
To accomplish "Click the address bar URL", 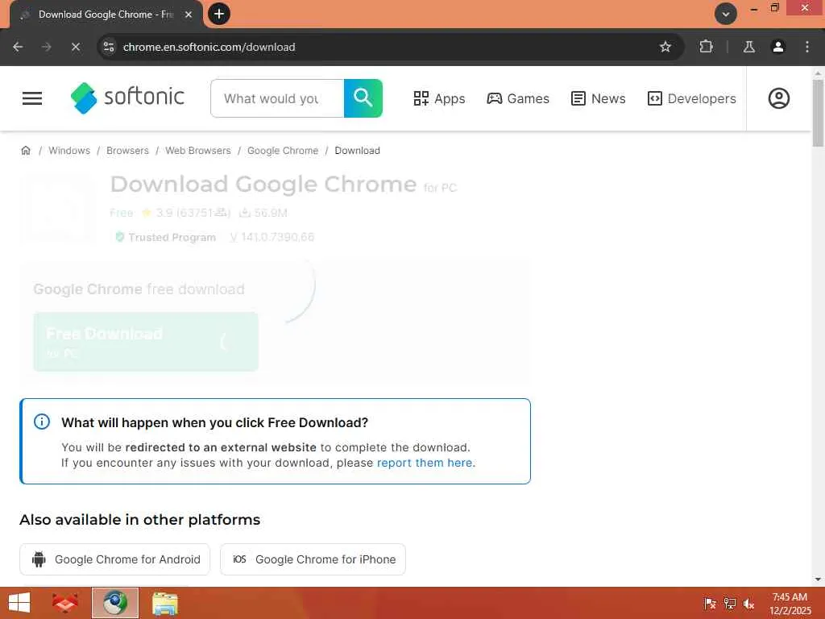I will tap(209, 47).
